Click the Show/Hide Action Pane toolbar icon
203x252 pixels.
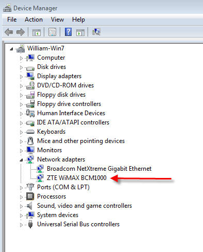tap(80, 32)
